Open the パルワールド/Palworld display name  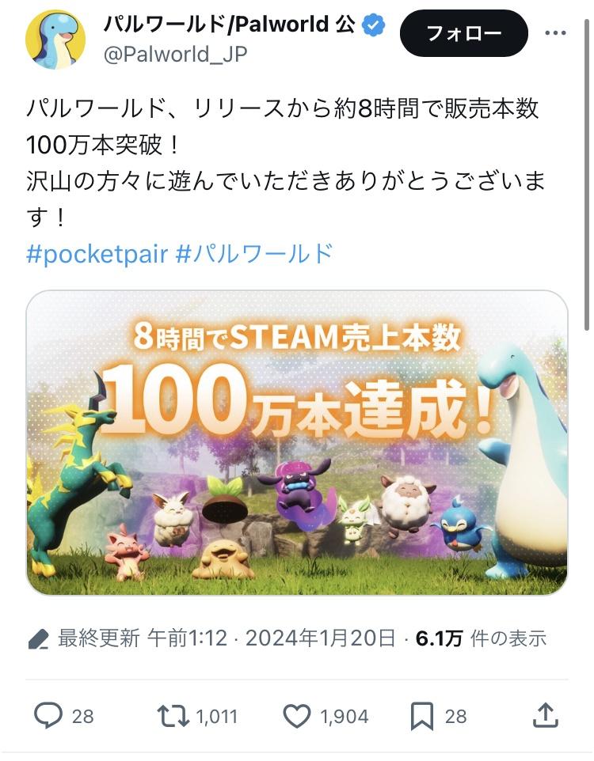[230, 25]
